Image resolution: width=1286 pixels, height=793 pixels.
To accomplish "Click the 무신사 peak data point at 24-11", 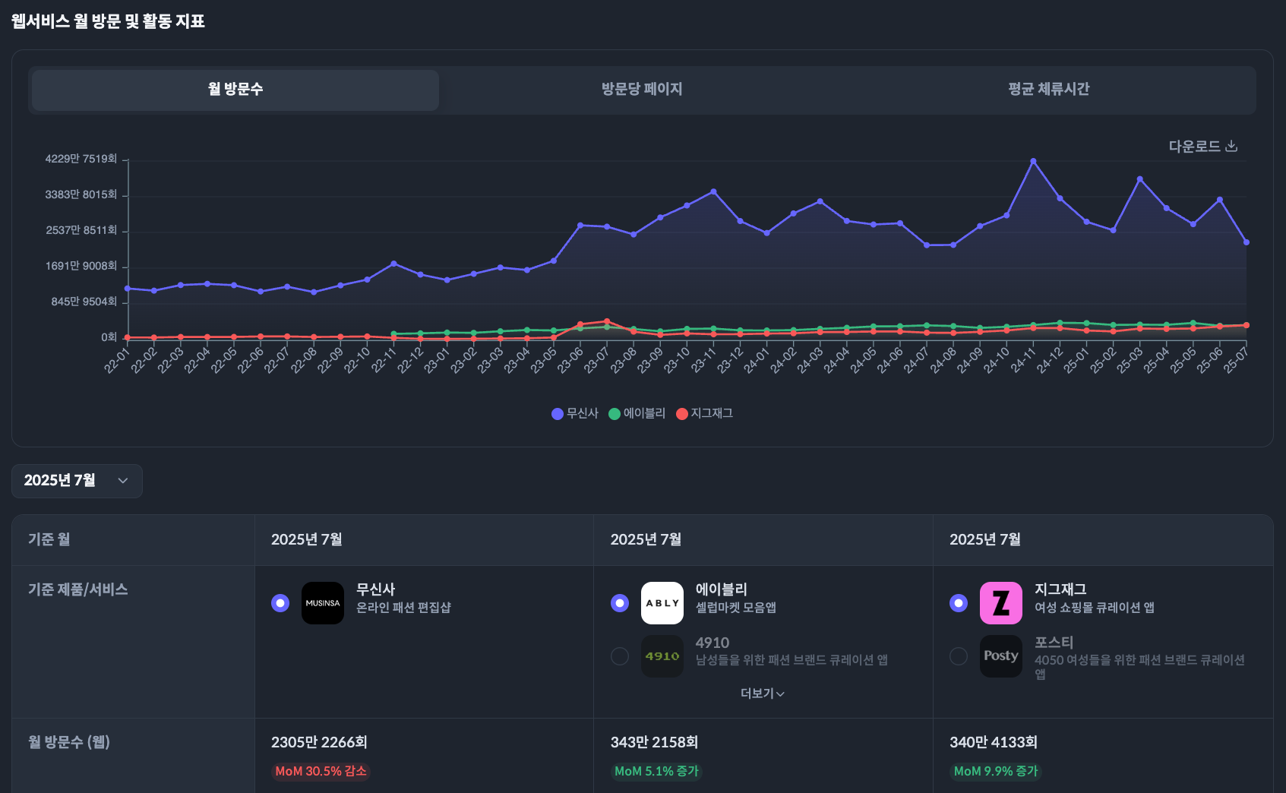I will 1033,160.
